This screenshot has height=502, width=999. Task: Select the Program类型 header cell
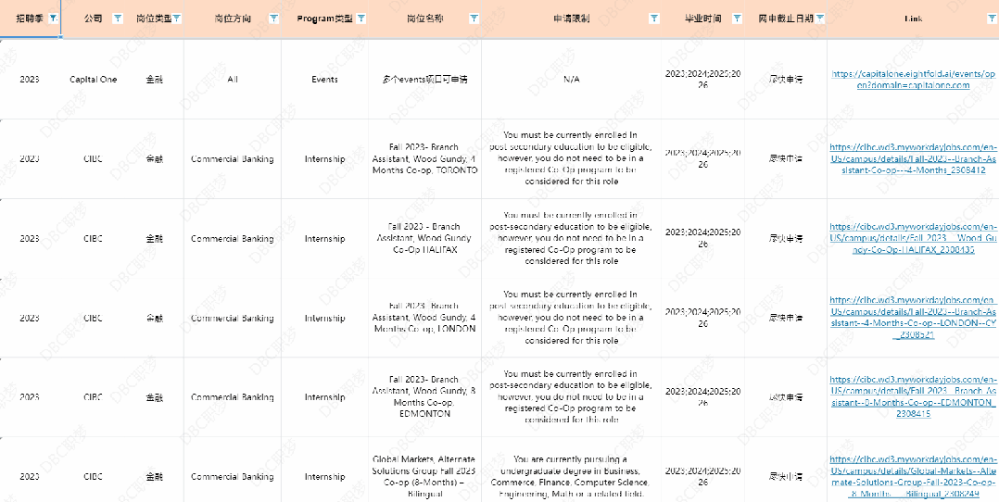tap(325, 19)
